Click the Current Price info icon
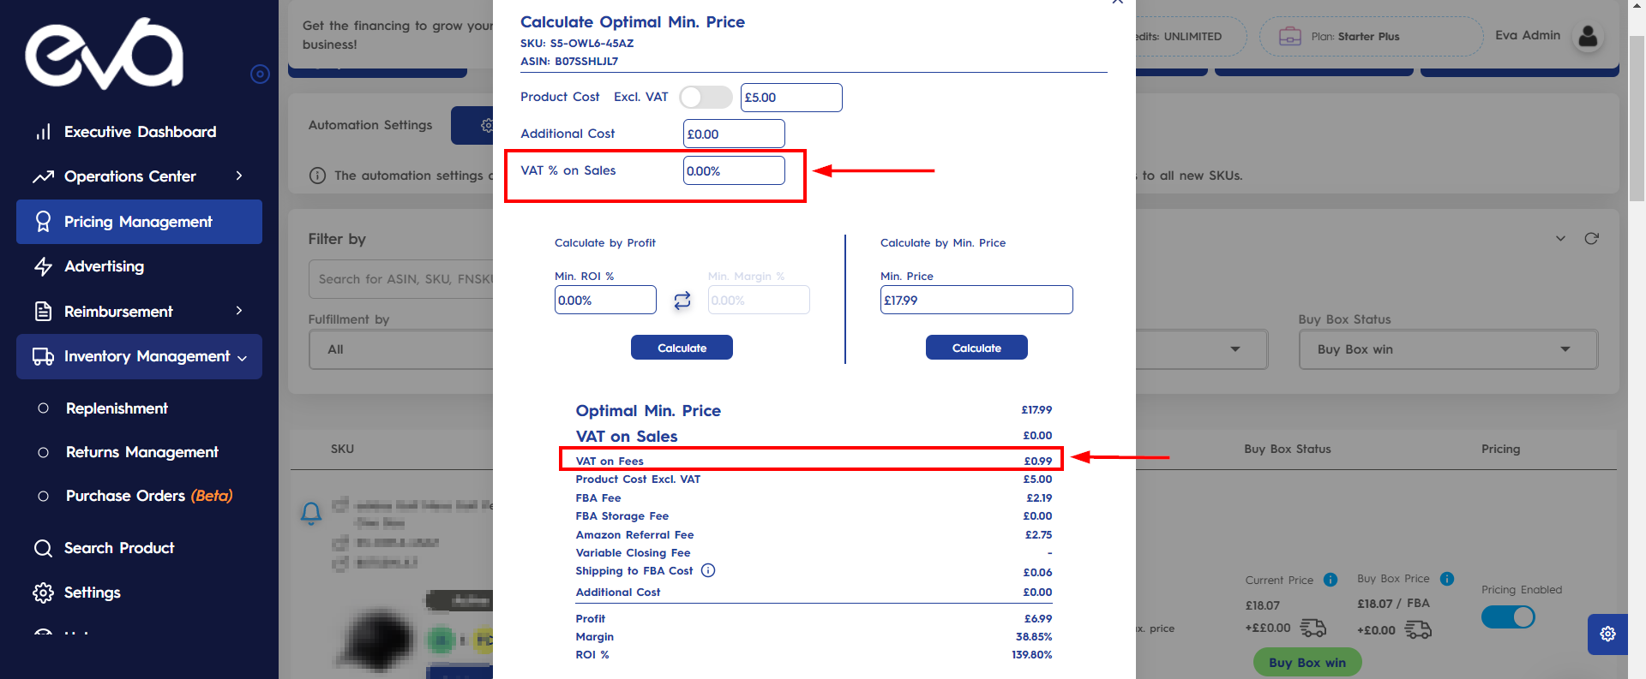 pyautogui.click(x=1331, y=580)
